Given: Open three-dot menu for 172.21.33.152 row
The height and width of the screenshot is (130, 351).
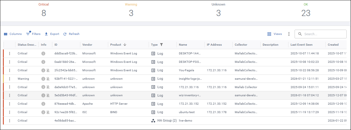Looking at the screenshot, I should (x=10, y=104).
